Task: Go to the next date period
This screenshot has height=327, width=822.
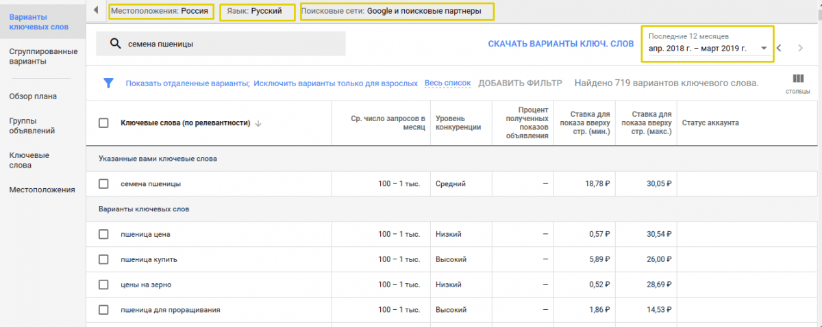Action: [800, 48]
